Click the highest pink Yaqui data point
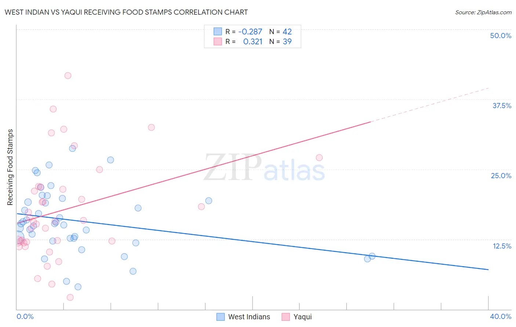This screenshot has width=516, height=327. [68, 76]
